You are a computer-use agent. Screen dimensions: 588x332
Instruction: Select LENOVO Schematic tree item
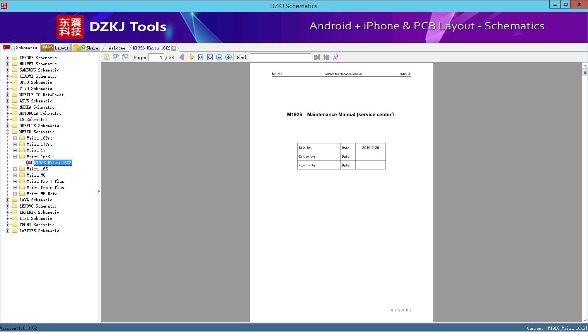(38, 206)
